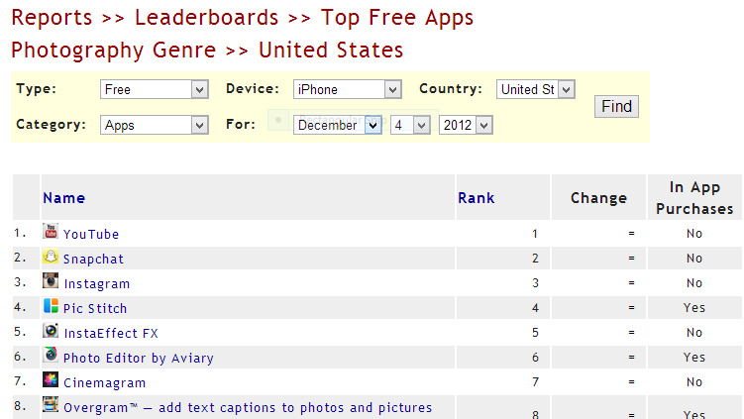This screenshot has height=419, width=744.
Task: Expand the Device dropdown showing iPhone
Action: [348, 89]
